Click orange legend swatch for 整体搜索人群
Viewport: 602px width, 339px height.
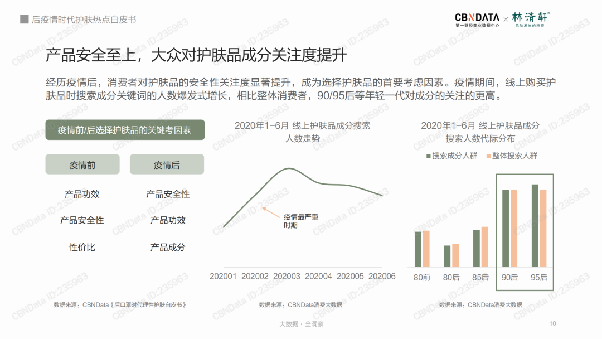(488, 156)
